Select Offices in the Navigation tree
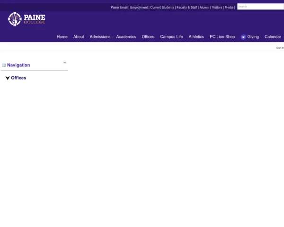This screenshot has height=227, width=284. [x=18, y=78]
